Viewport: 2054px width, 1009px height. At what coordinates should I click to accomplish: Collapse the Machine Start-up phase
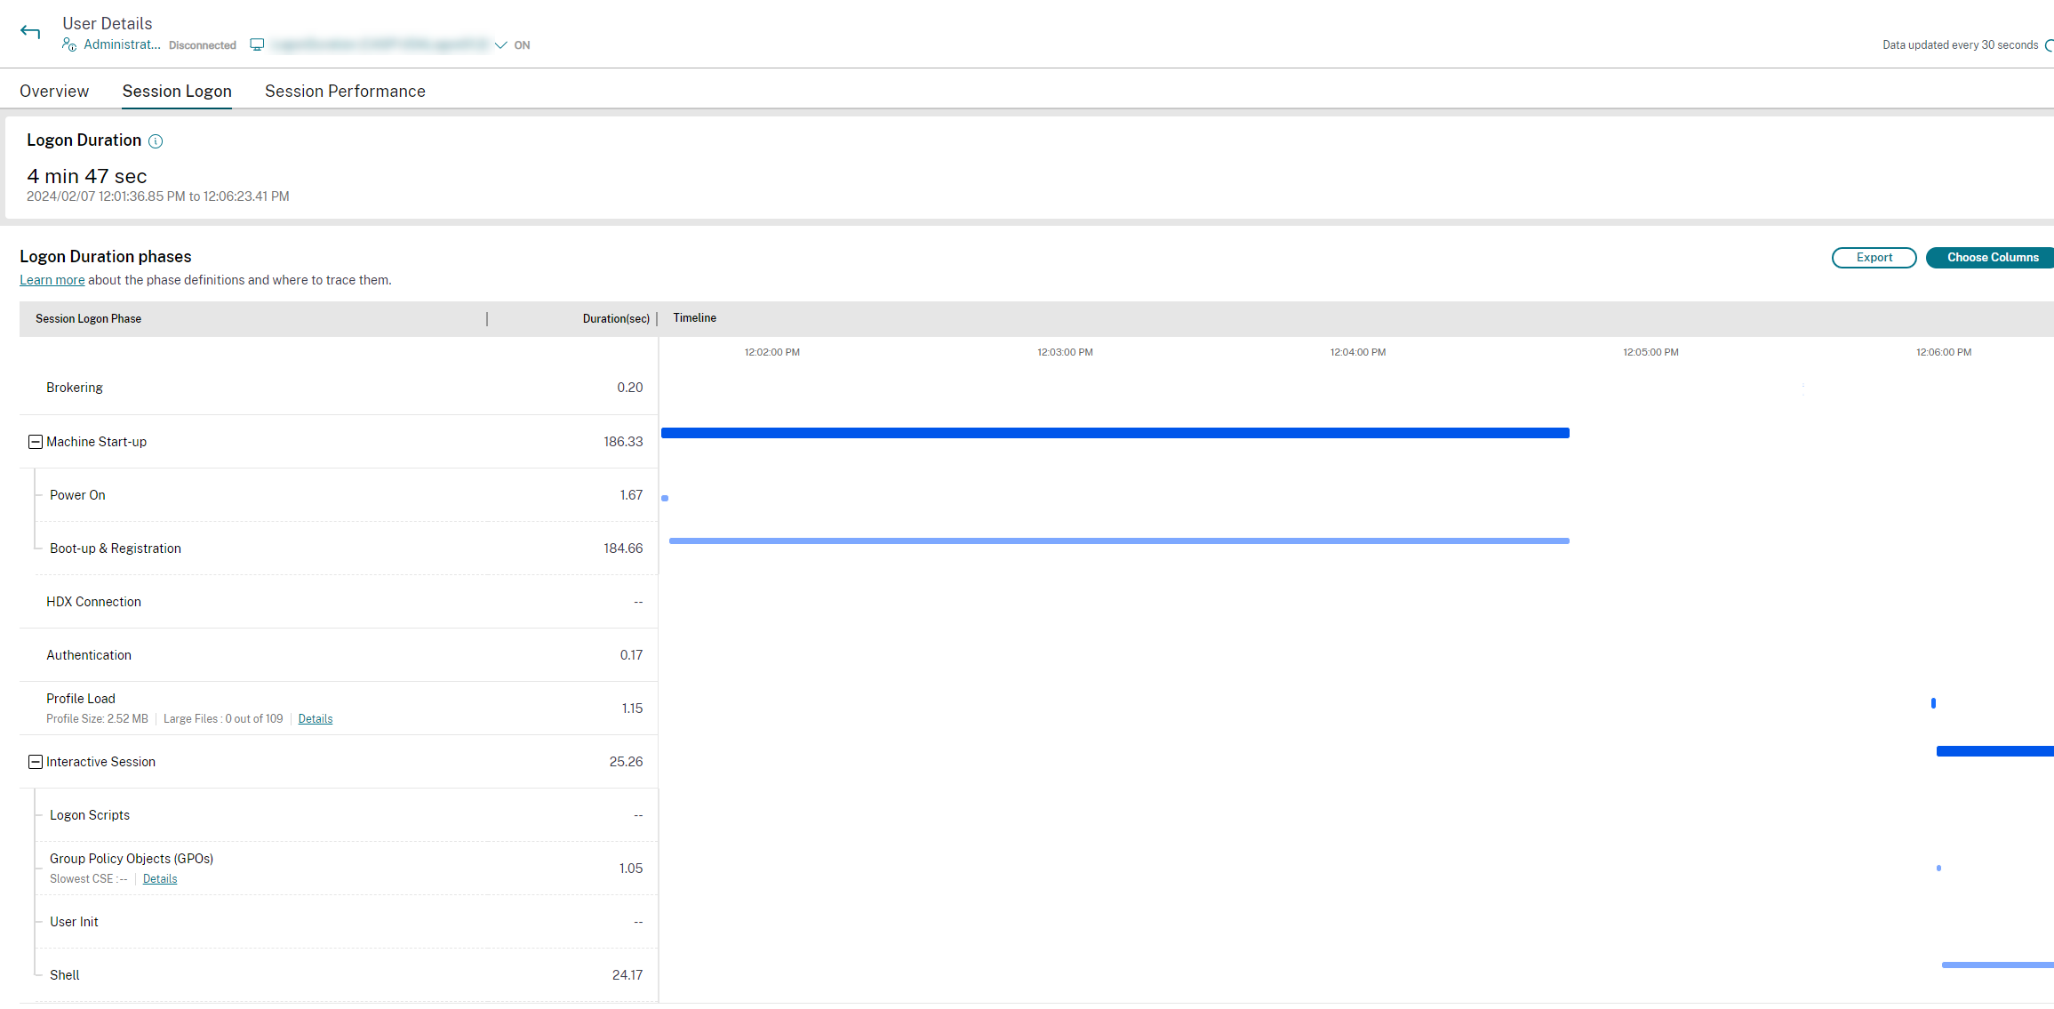pos(36,442)
